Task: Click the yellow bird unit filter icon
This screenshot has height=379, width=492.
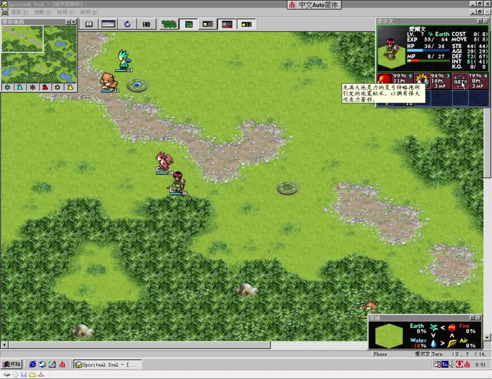Action: click(x=70, y=87)
